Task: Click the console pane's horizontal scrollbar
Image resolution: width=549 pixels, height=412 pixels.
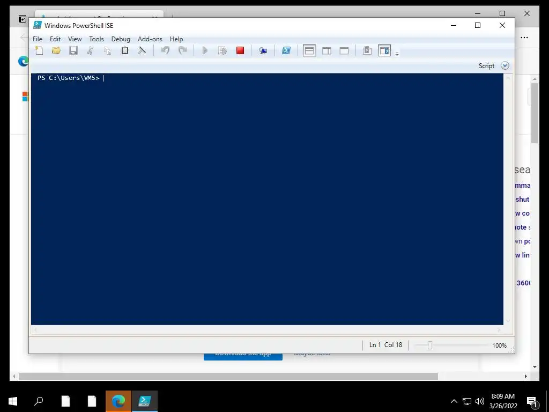Action: [x=267, y=330]
